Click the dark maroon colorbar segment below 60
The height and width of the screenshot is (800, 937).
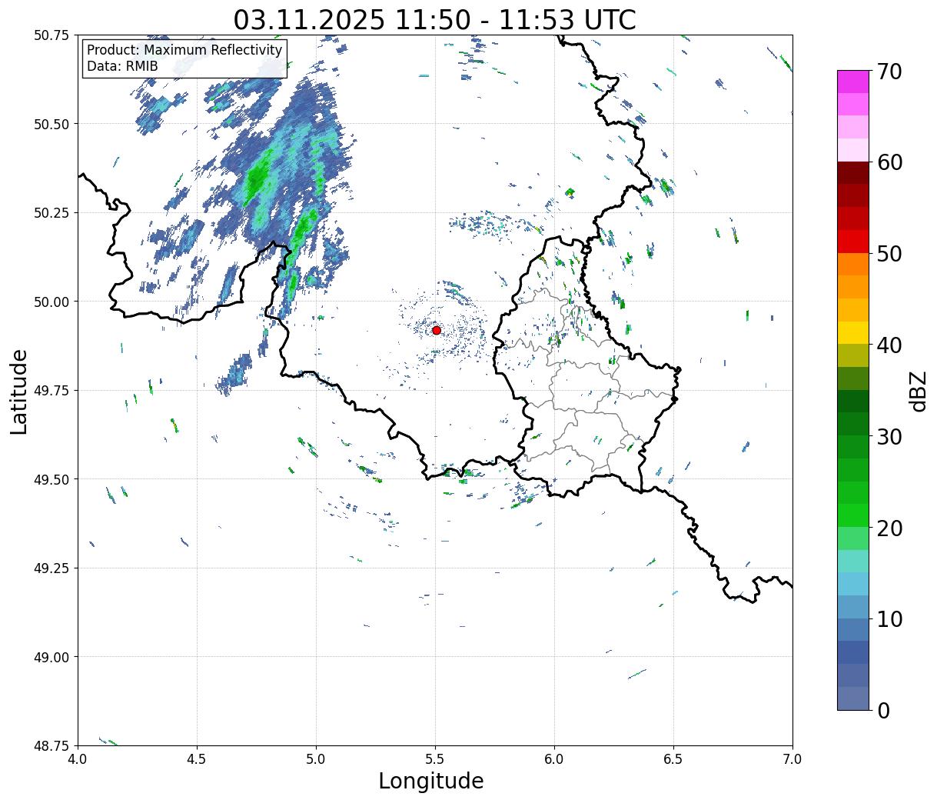[853, 172]
